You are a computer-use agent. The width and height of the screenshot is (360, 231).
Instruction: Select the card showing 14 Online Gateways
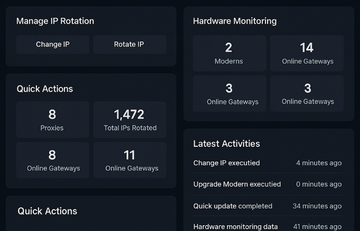point(307,54)
